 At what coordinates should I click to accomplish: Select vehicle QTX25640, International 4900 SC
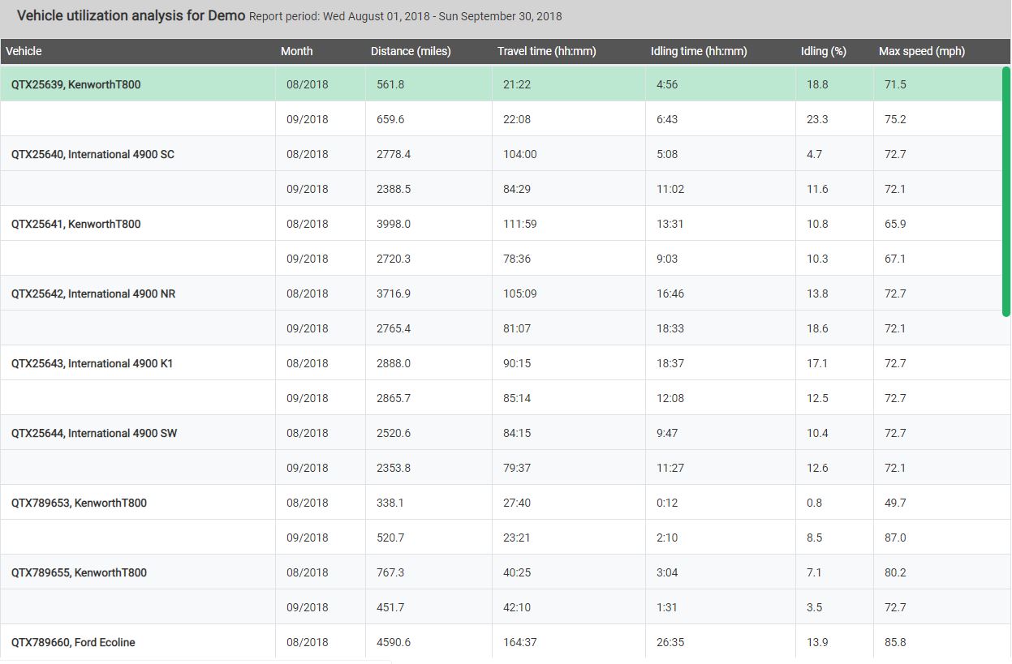[x=93, y=154]
